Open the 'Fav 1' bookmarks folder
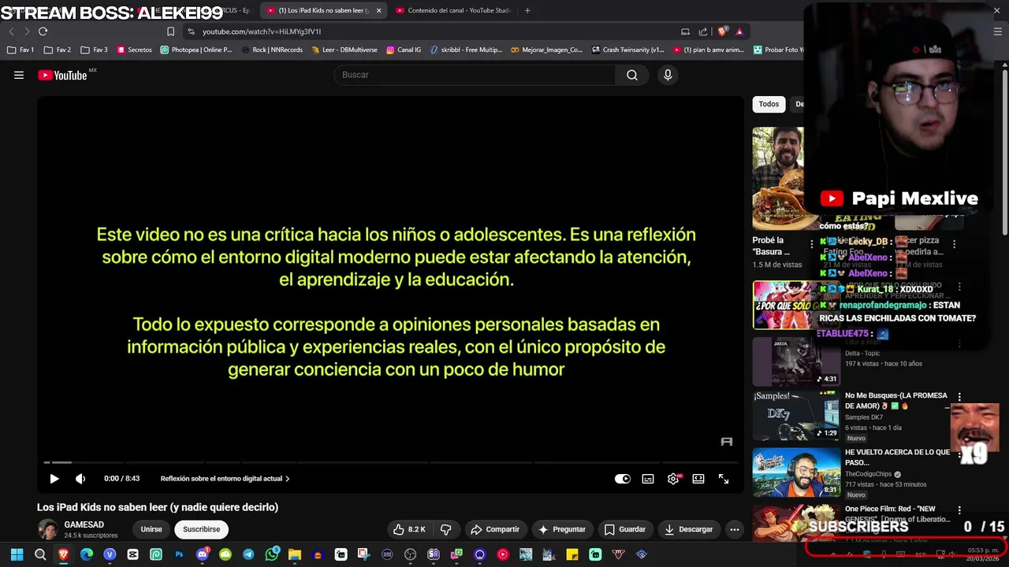Image resolution: width=1009 pixels, height=567 pixels. coord(20,50)
